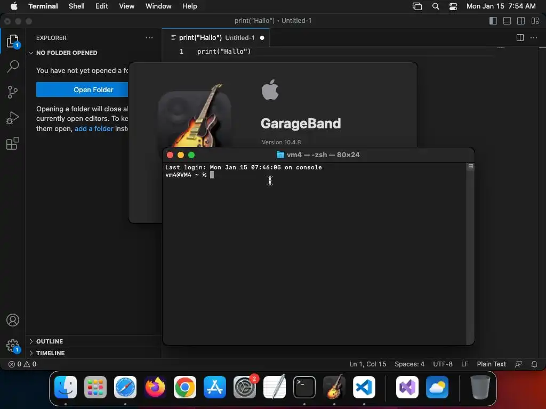
Task: Open Control Center in menu bar
Action: (453, 6)
